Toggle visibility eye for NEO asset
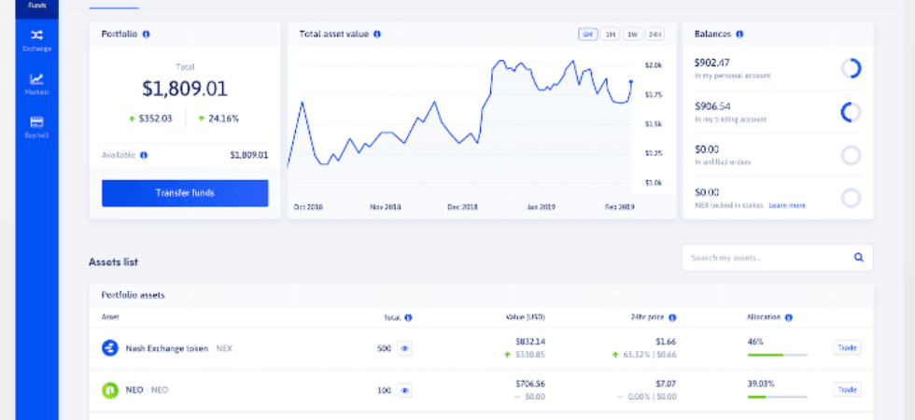The height and width of the screenshot is (420, 915). pyautogui.click(x=405, y=390)
